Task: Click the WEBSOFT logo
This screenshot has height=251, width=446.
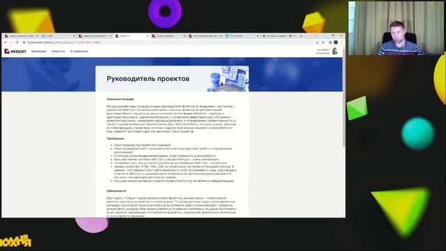Action: click(x=15, y=51)
